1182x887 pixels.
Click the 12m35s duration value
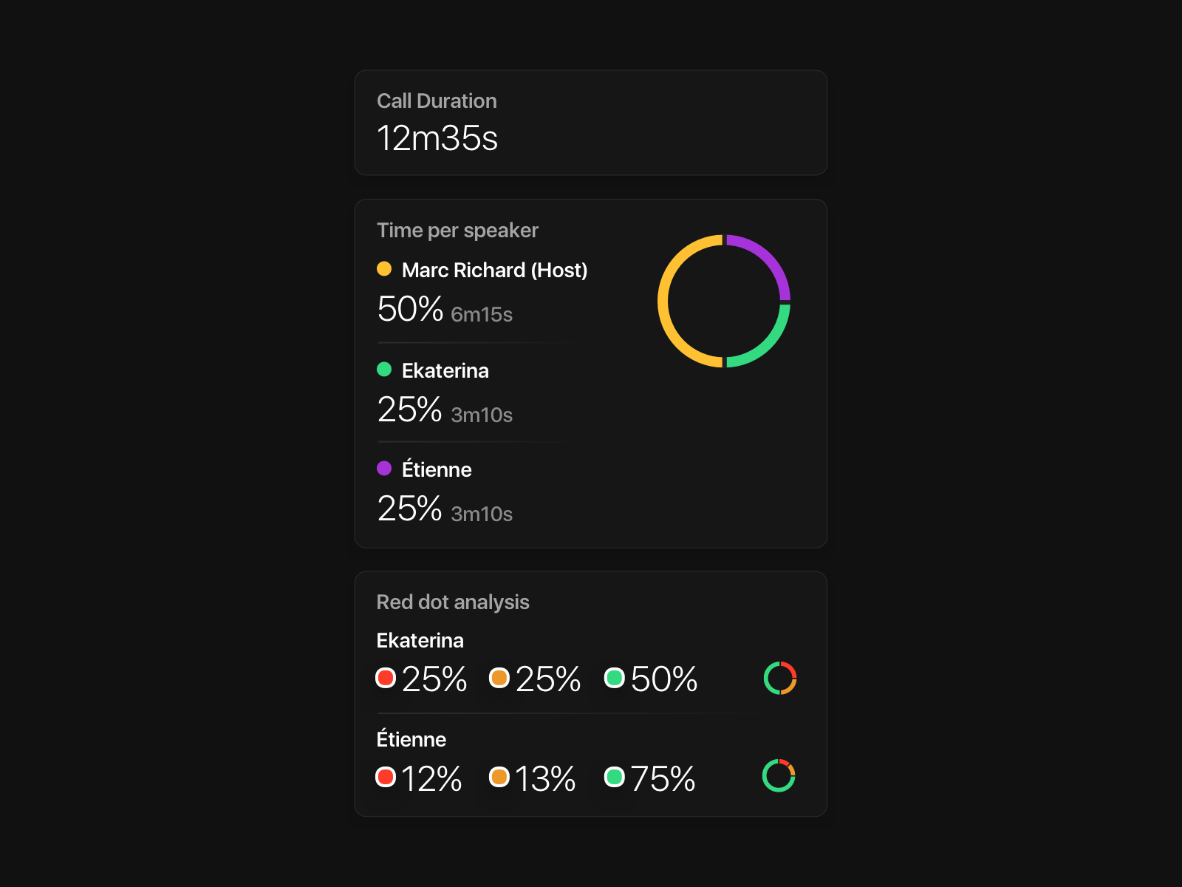437,138
